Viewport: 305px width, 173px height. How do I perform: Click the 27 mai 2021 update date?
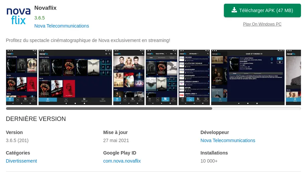coord(116,140)
